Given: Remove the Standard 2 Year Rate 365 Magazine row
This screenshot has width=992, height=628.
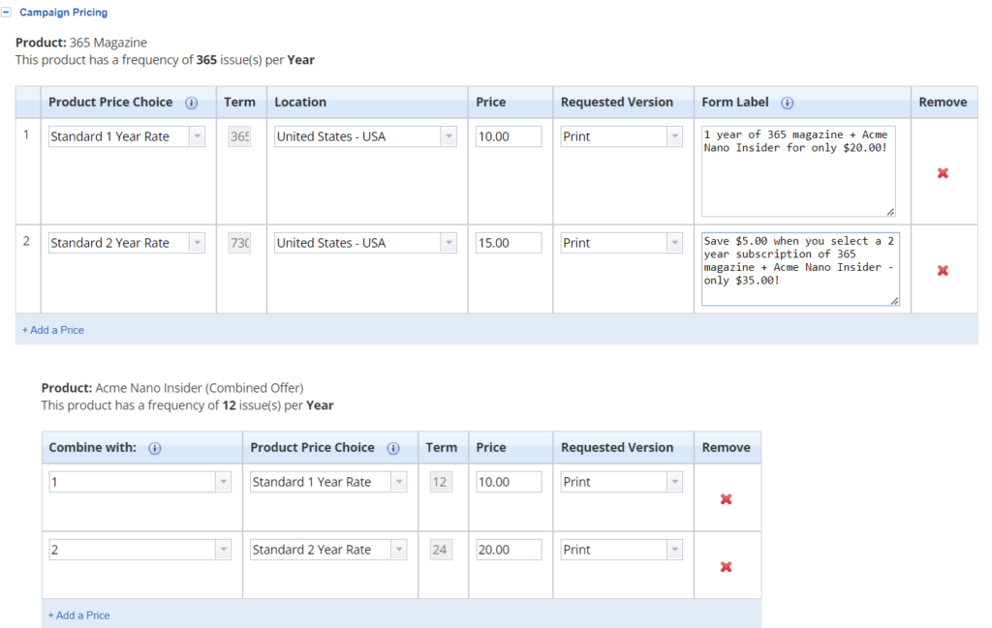Looking at the screenshot, I should click(943, 270).
